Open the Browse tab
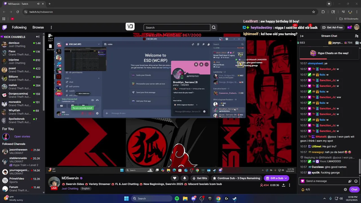 coord(38,27)
